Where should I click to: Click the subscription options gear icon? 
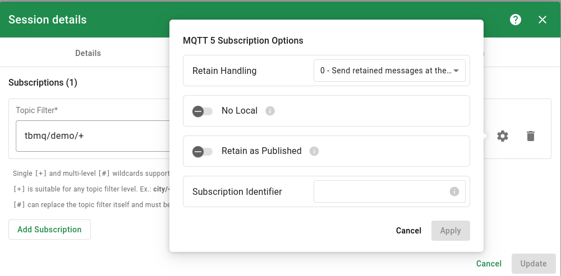tap(503, 136)
